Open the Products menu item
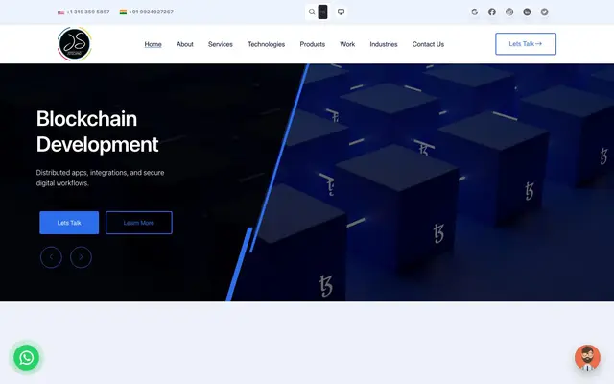The image size is (614, 384). [x=313, y=44]
